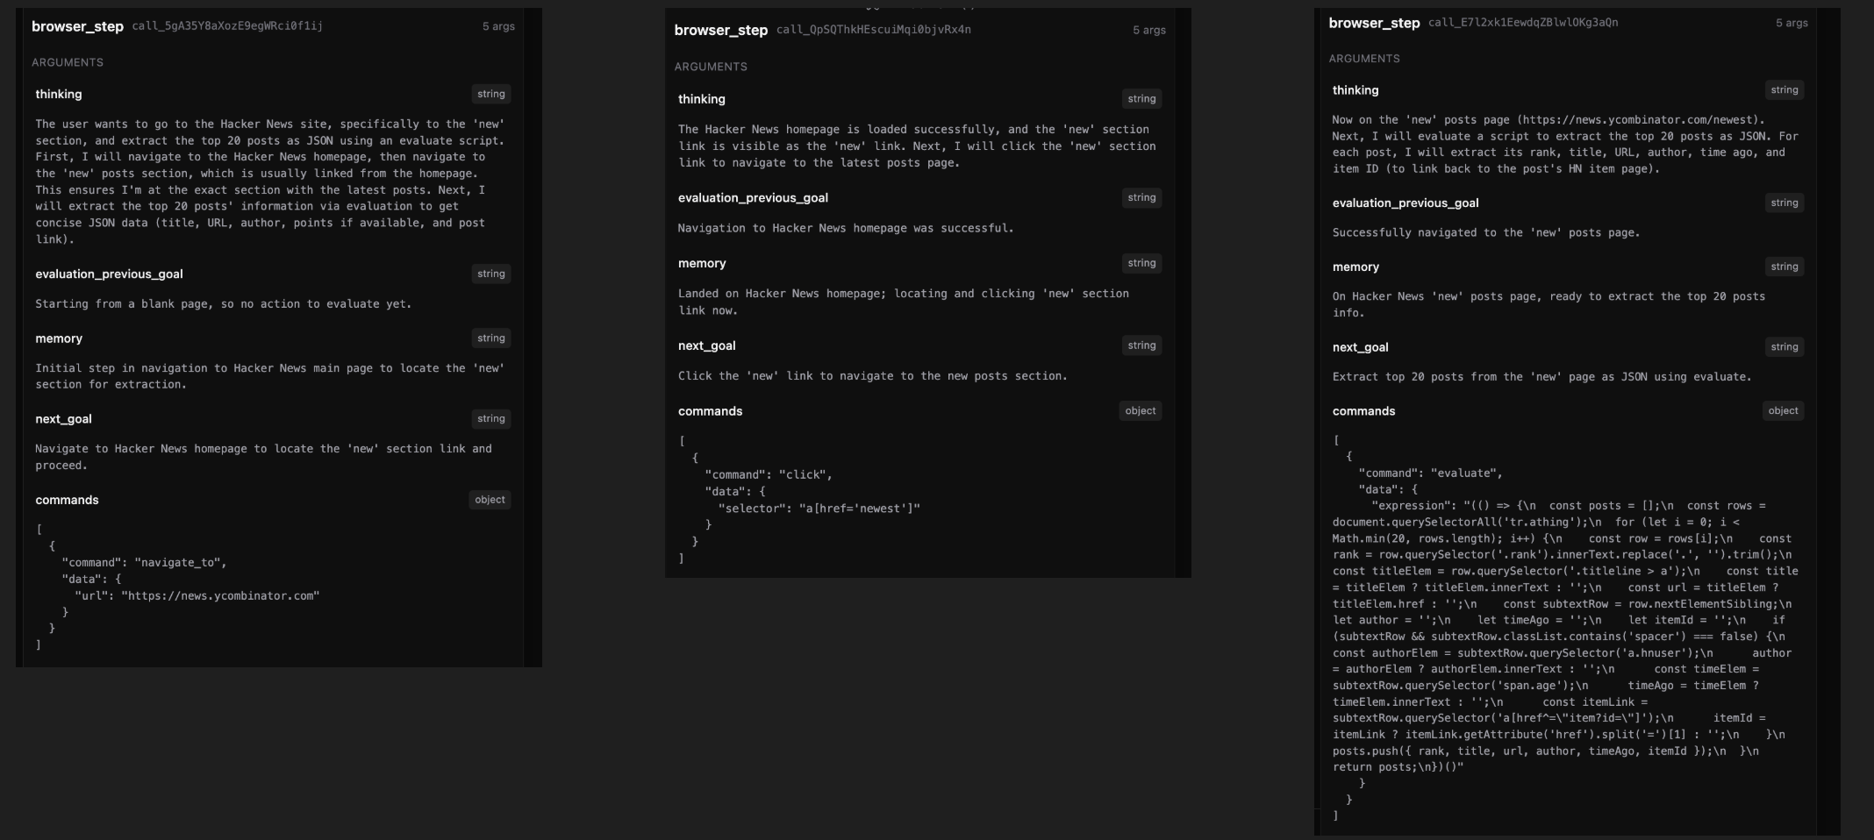This screenshot has width=1874, height=840.
Task: Click call ID call_QpSQThkHEscuiMqi0bjvRx4n
Action: click(x=873, y=30)
